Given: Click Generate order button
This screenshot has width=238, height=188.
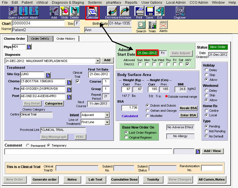Looking at the screenshot, I should (x=45, y=180).
